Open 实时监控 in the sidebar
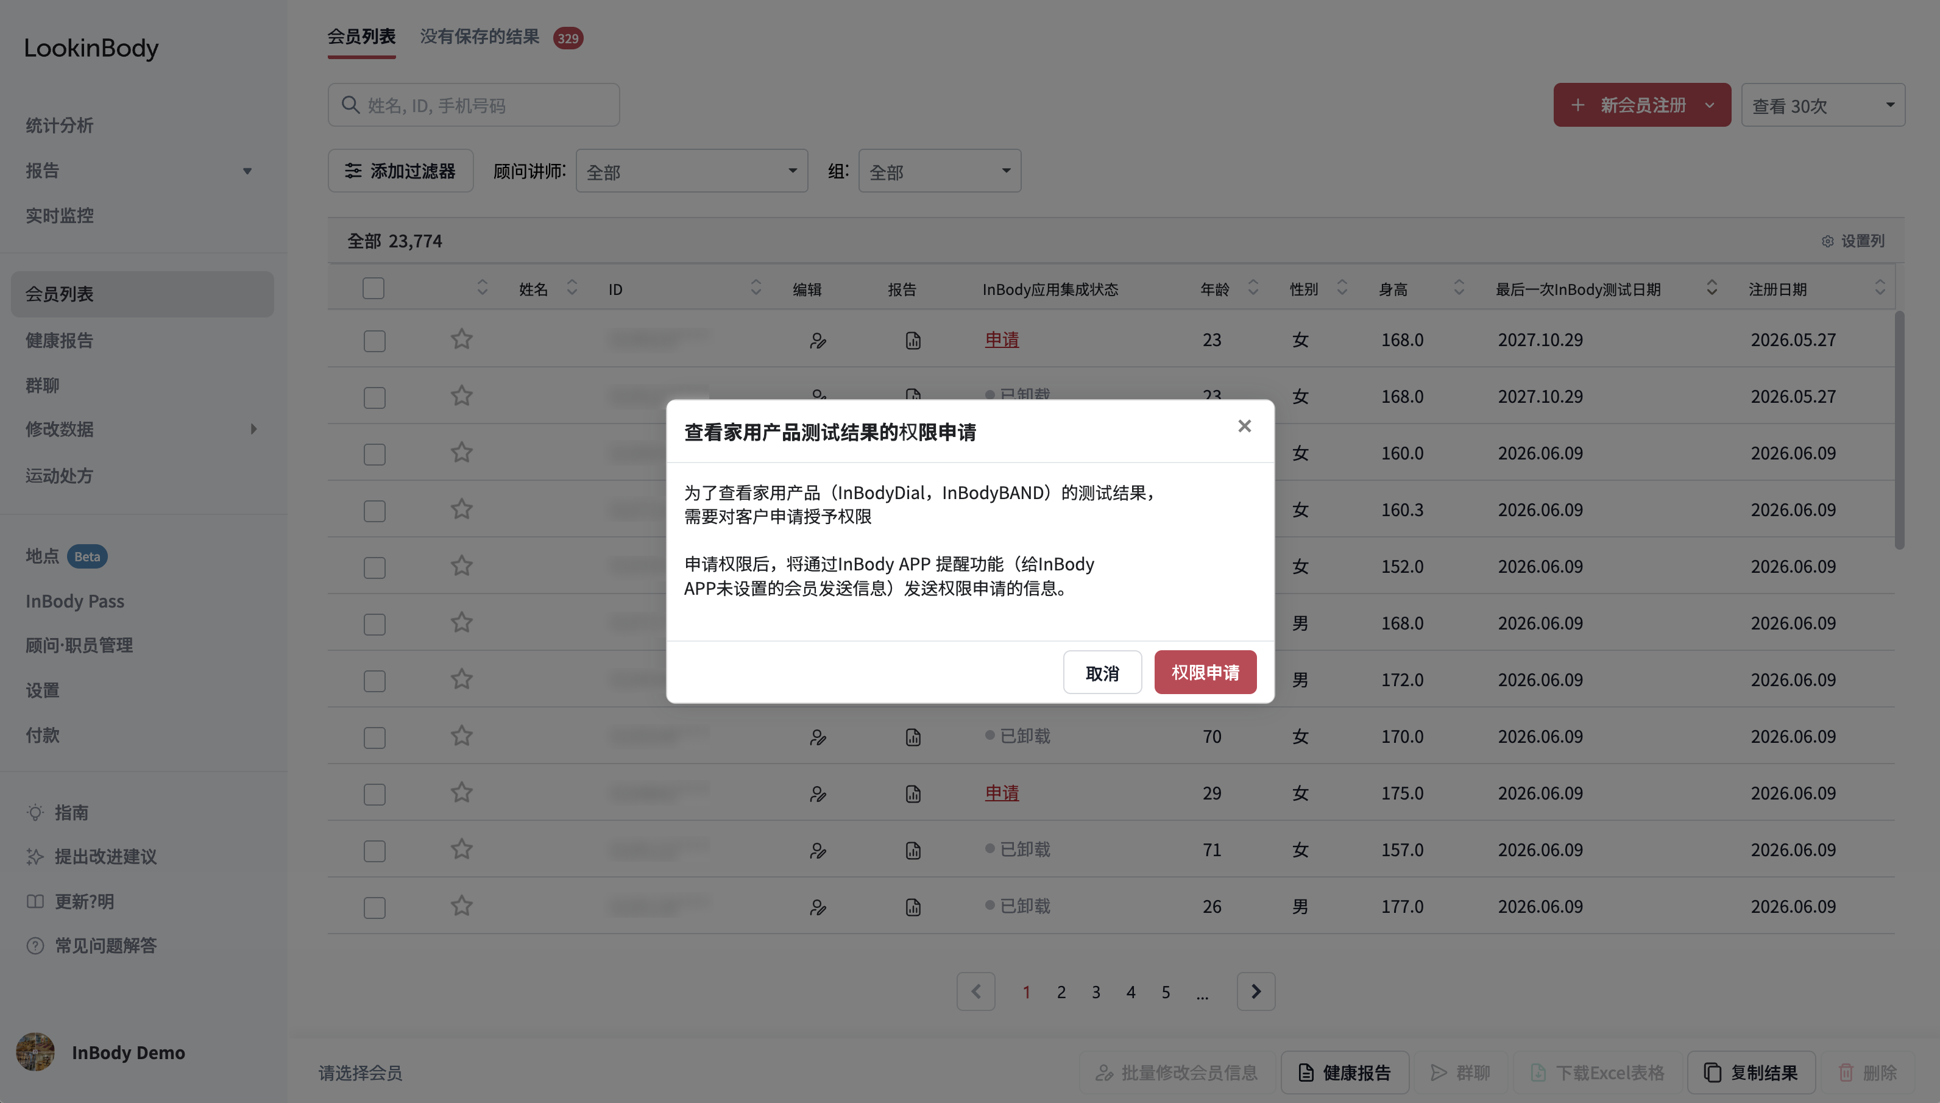 tap(59, 215)
